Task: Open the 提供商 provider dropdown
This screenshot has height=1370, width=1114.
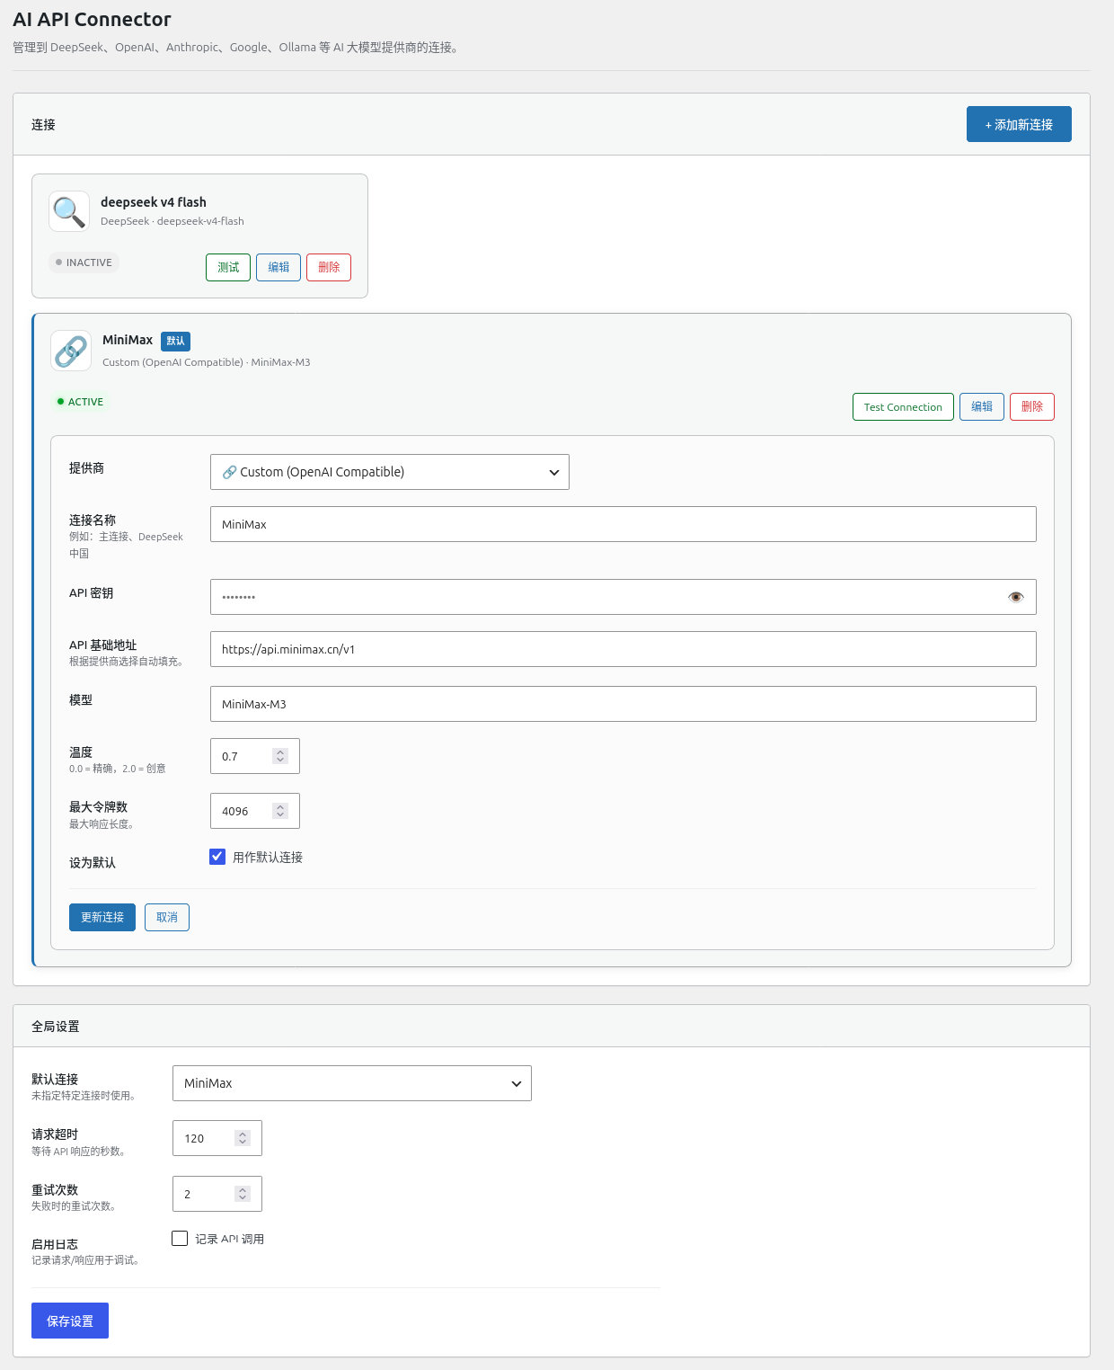Action: (390, 472)
